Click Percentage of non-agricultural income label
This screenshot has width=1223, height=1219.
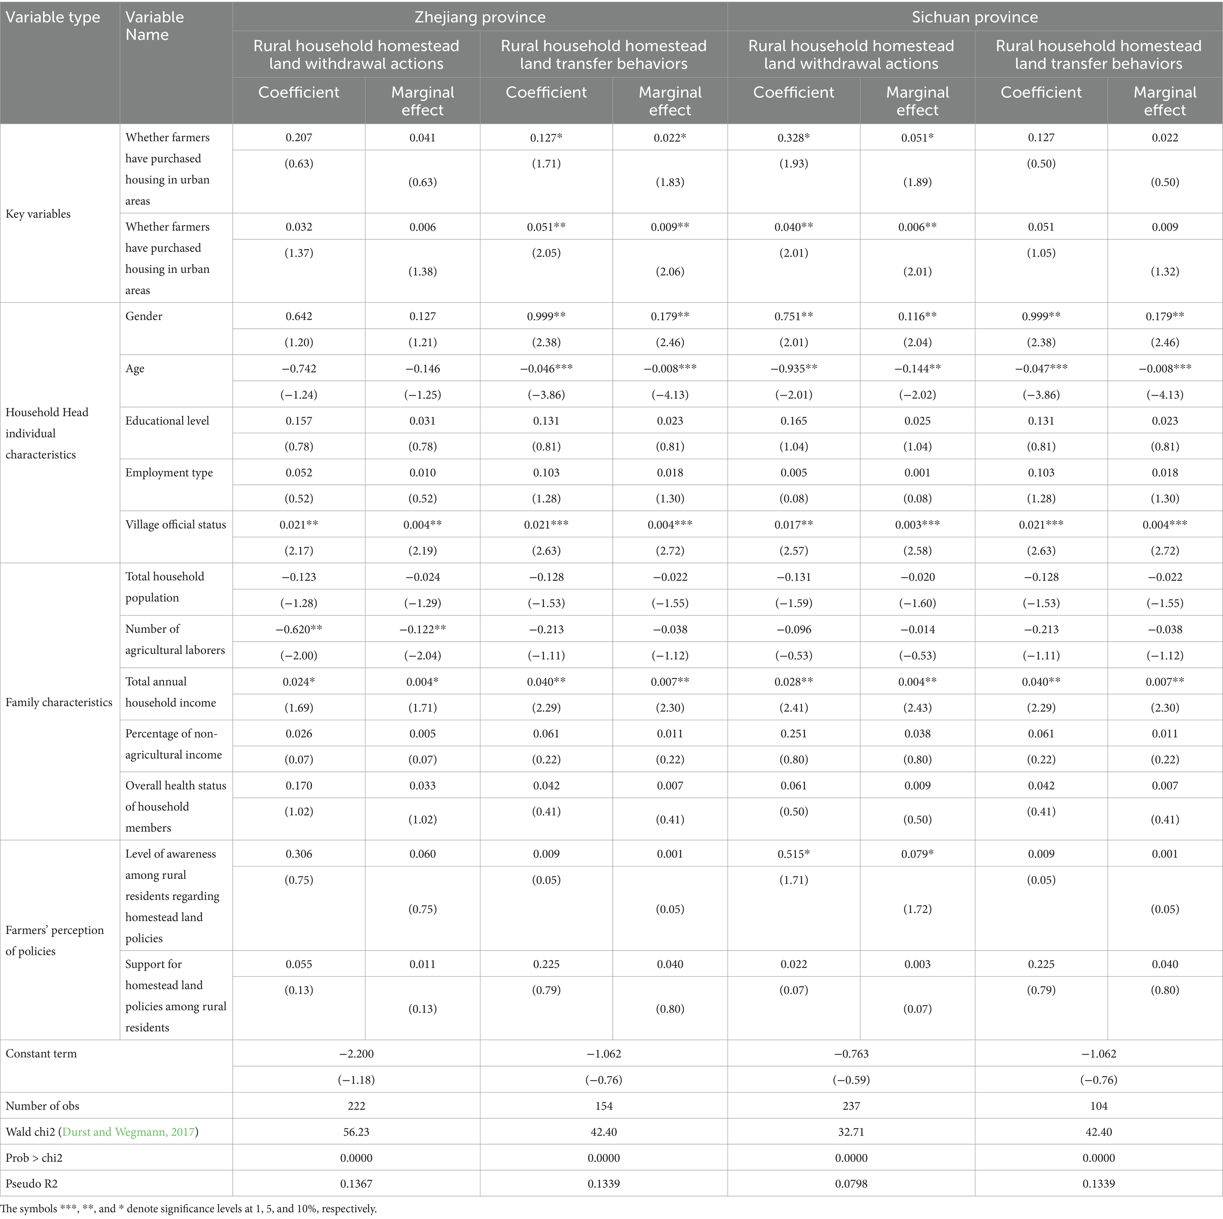pos(173,744)
